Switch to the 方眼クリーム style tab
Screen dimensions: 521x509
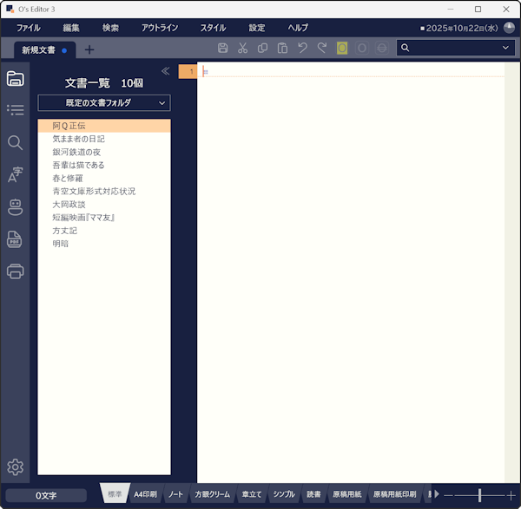pyautogui.click(x=212, y=494)
